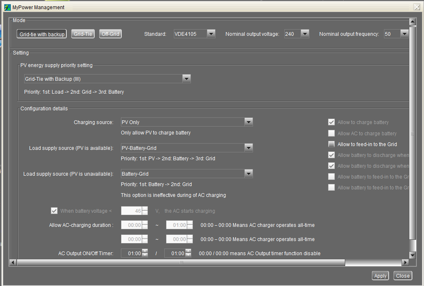The width and height of the screenshot is (424, 286).
Task: Click the vertical scrollbar down arrow
Action: [413, 255]
